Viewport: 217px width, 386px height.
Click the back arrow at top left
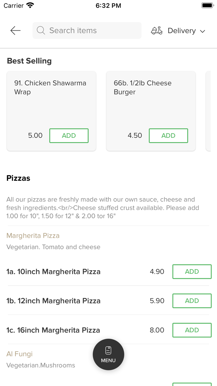[x=15, y=30]
